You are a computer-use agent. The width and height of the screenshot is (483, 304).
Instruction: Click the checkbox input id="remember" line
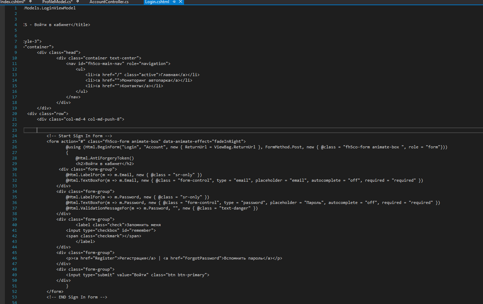pos(111,230)
